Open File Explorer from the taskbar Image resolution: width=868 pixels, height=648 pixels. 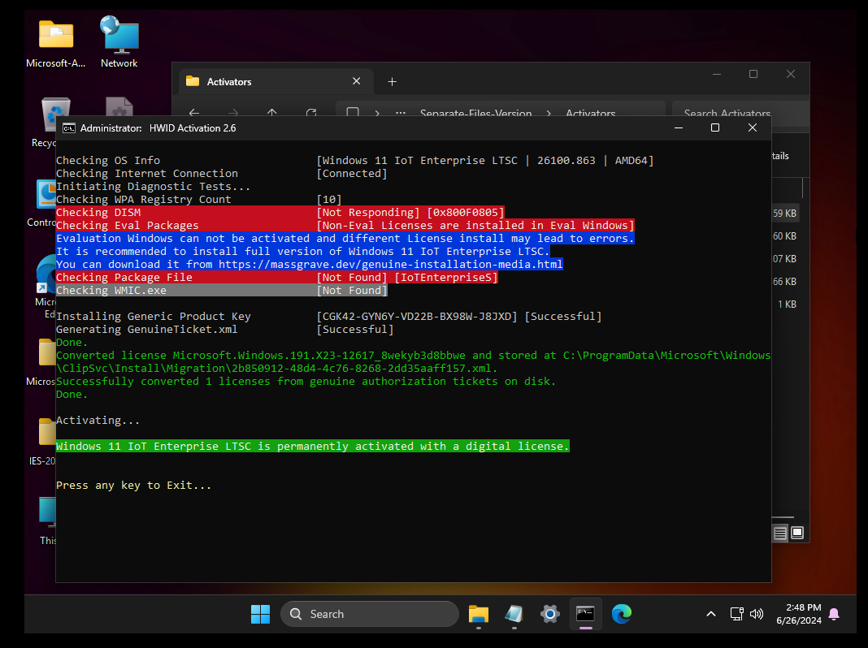pyautogui.click(x=478, y=614)
